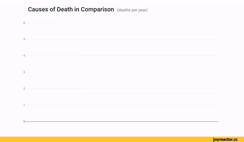Select the '(deaths per year)' subtitle text

[132, 10]
